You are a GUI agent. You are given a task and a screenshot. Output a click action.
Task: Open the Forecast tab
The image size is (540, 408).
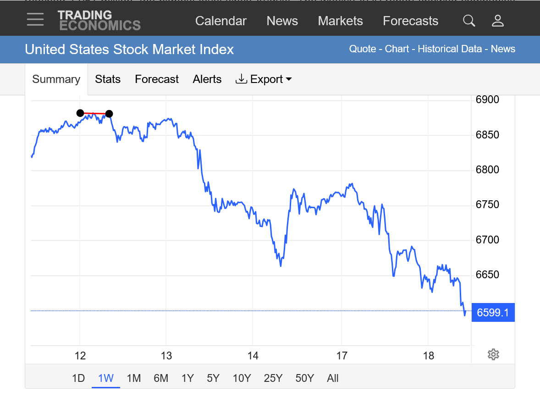point(157,79)
